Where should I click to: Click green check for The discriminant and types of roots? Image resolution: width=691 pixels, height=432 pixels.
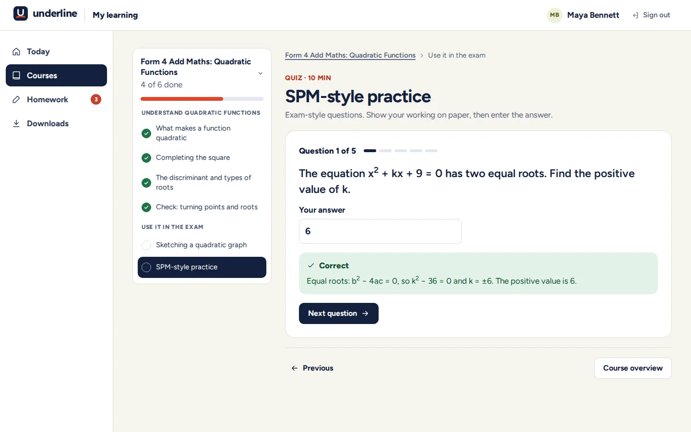(146, 183)
